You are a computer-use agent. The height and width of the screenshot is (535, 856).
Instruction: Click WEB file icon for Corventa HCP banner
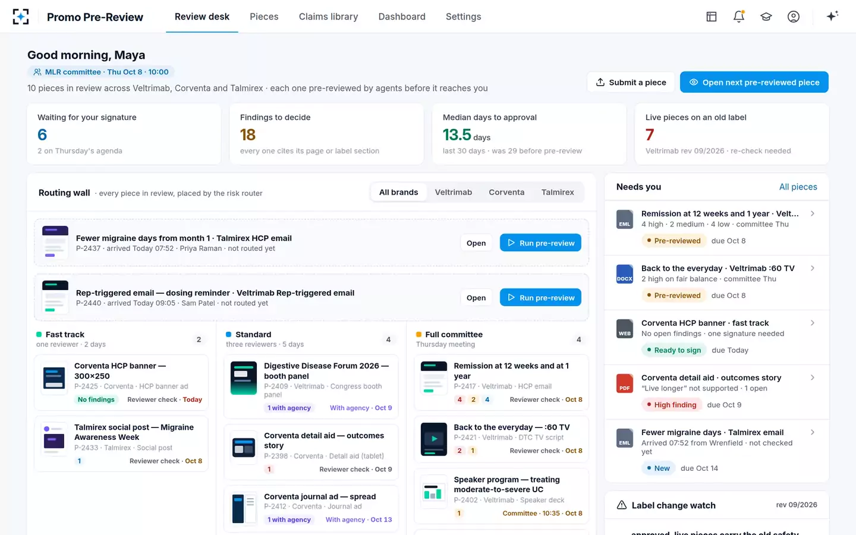coord(625,329)
